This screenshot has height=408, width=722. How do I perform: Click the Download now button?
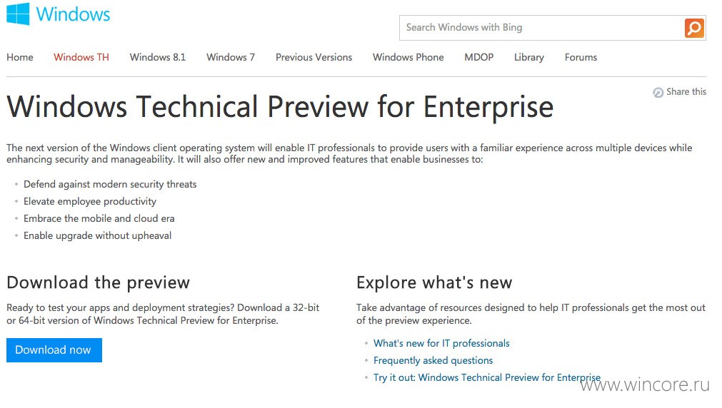pyautogui.click(x=54, y=350)
